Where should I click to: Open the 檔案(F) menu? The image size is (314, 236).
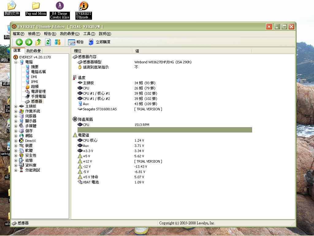[18, 34]
